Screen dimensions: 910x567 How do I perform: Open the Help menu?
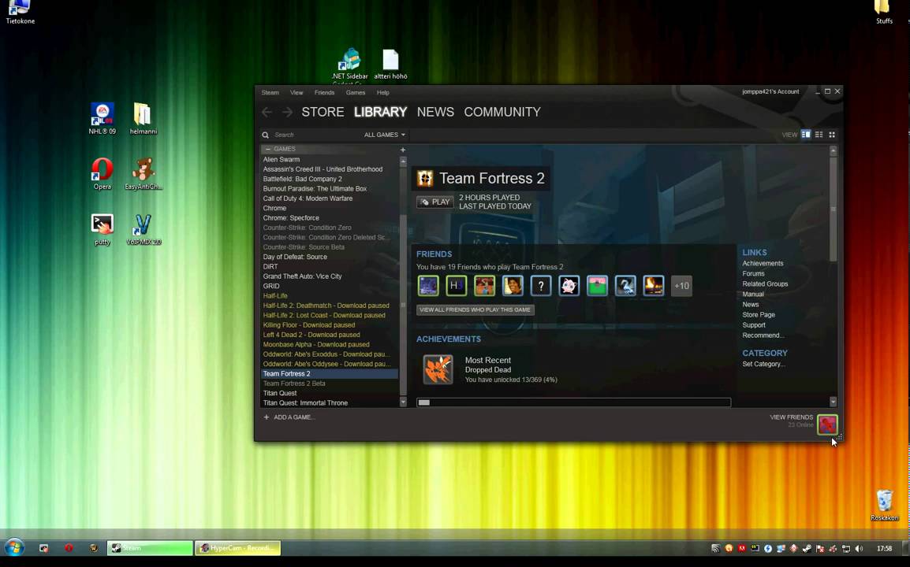click(x=383, y=93)
